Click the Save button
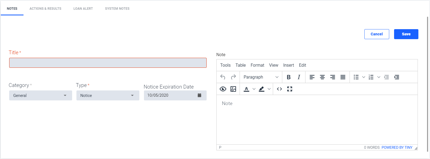The height and width of the screenshot is (159, 430). (x=406, y=34)
